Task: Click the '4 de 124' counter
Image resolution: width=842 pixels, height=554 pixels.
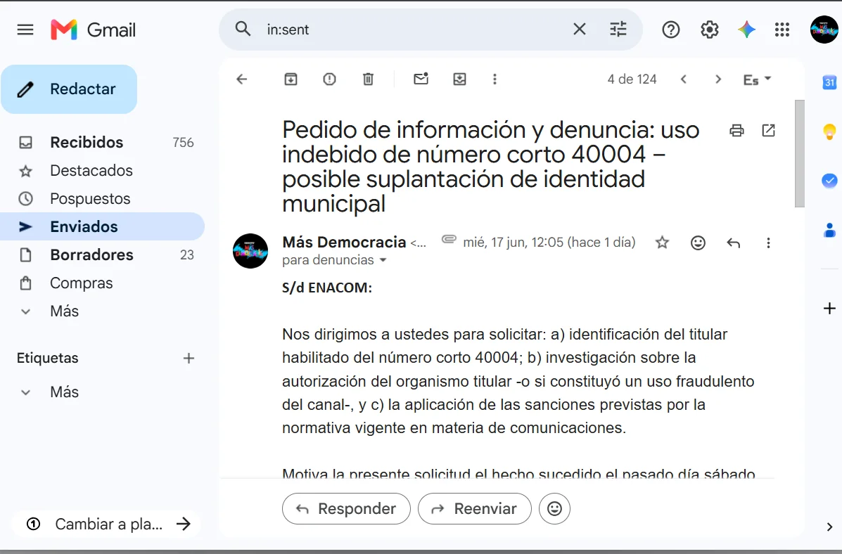Action: coord(632,79)
